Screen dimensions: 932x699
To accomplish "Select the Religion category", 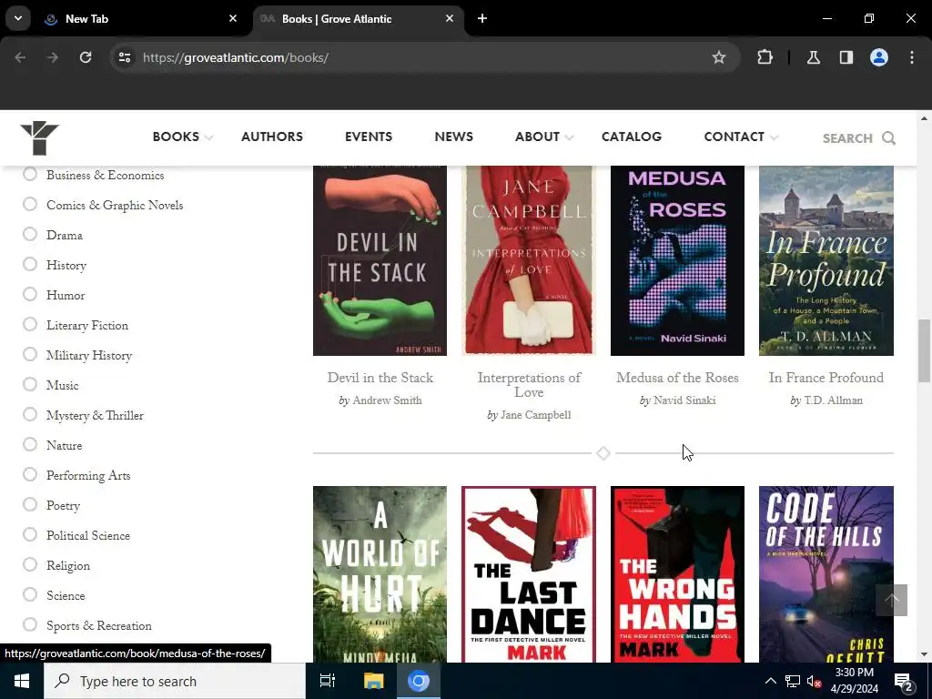I will (30, 564).
